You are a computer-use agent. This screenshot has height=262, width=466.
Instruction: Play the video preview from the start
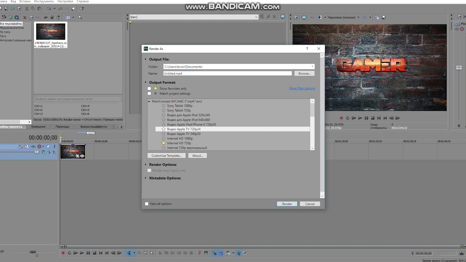click(354, 118)
